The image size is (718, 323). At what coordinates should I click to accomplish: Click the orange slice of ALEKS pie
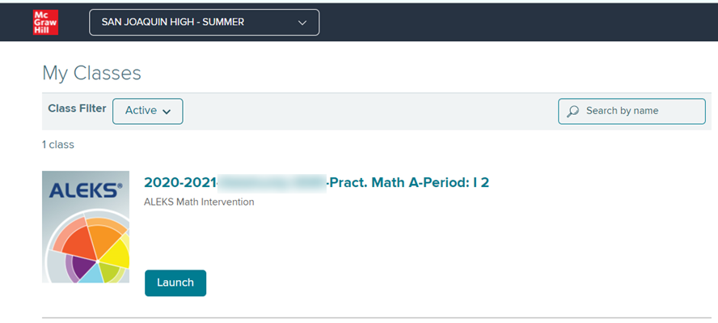click(103, 239)
